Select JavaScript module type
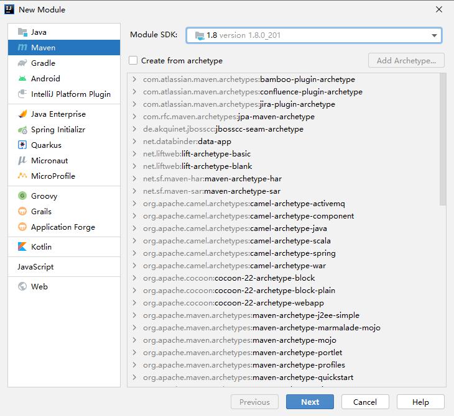 click(64, 266)
